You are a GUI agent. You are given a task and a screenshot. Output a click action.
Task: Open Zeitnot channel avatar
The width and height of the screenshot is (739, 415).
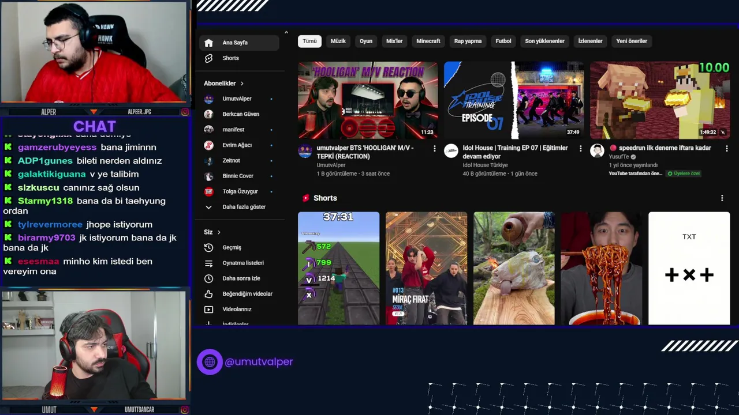tap(208, 160)
